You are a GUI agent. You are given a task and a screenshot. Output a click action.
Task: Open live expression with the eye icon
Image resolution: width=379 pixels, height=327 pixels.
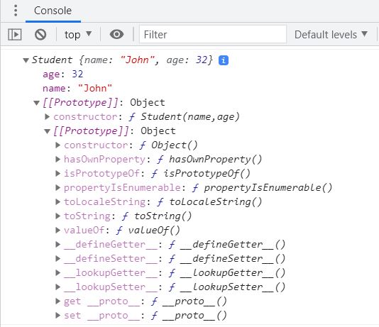116,35
